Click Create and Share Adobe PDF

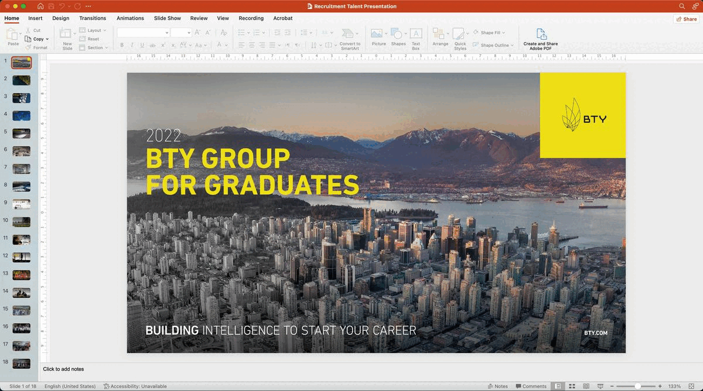541,39
